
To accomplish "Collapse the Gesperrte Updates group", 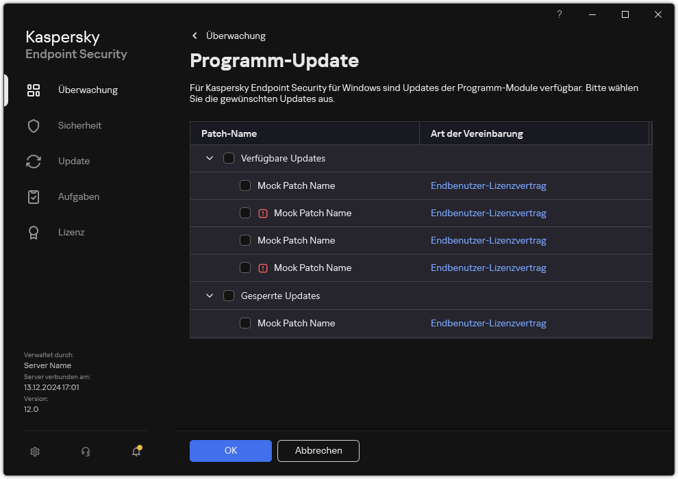I will tap(210, 296).
